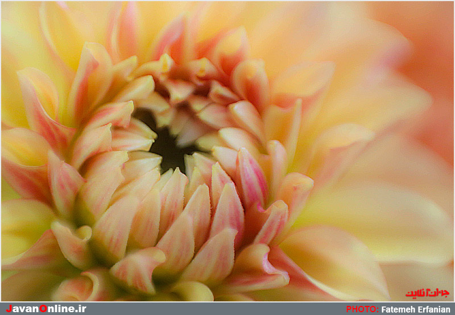Click the dahlia flower photo
This screenshot has width=455, height=315.
227,151
